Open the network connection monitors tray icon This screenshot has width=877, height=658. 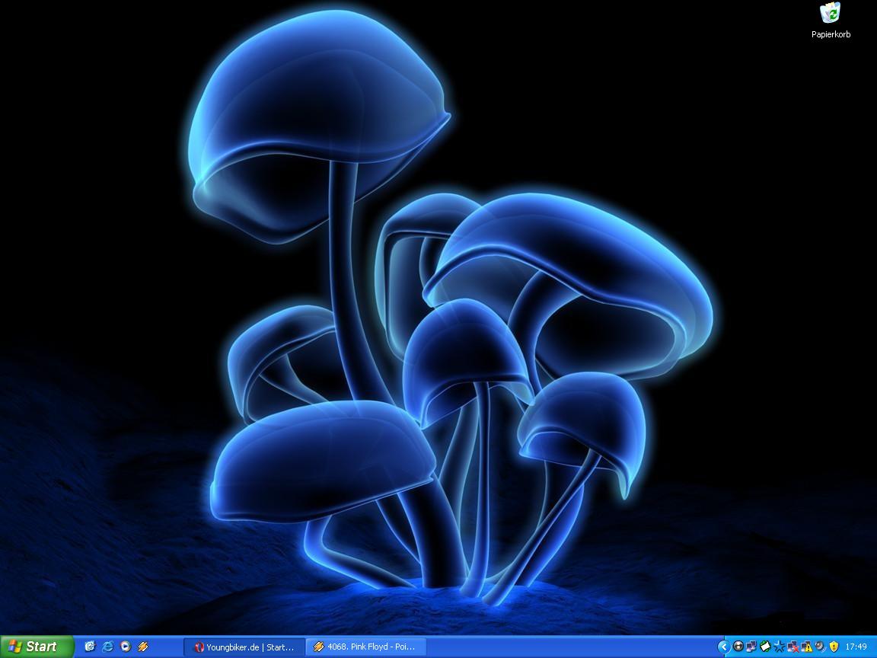[751, 647]
